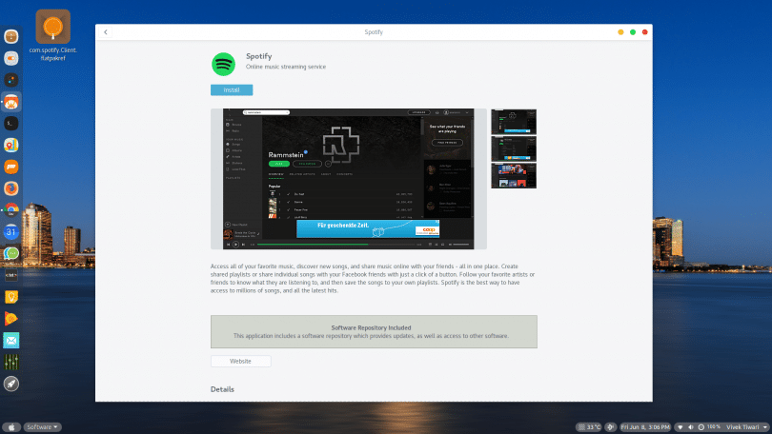Viewport: 772px width, 434px height.
Task: Open the envelope mail app in dock
Action: [x=10, y=340]
